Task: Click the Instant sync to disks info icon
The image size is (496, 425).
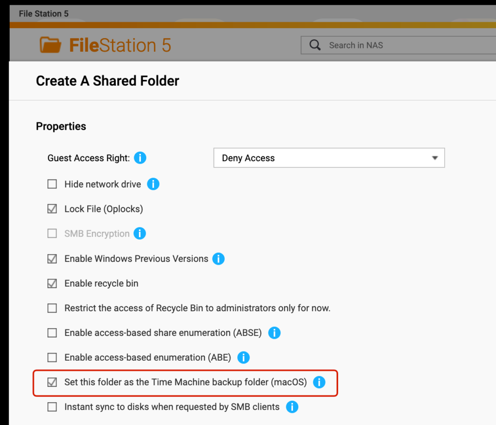Action: click(x=292, y=407)
